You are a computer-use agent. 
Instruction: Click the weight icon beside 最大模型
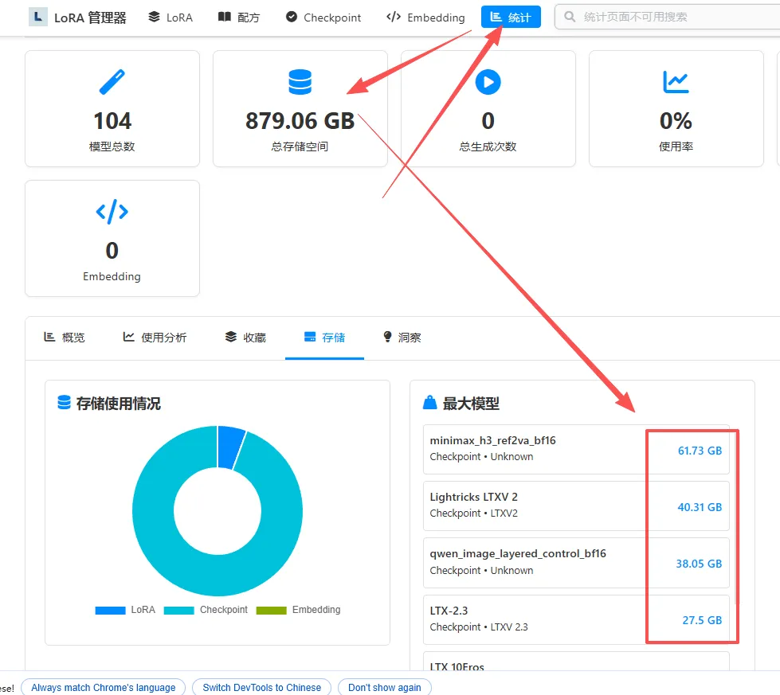click(x=429, y=403)
